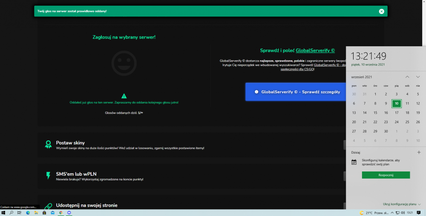Click 'SMS'em lub wPLN' heading
426x216 pixels.
coord(76,174)
